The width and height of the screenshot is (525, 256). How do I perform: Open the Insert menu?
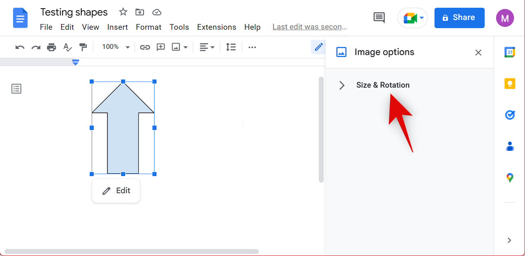pyautogui.click(x=117, y=27)
